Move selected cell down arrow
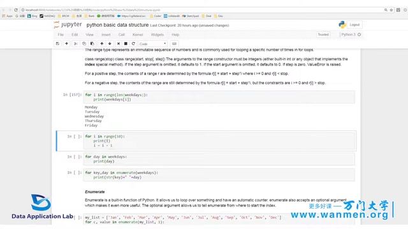 110,44
